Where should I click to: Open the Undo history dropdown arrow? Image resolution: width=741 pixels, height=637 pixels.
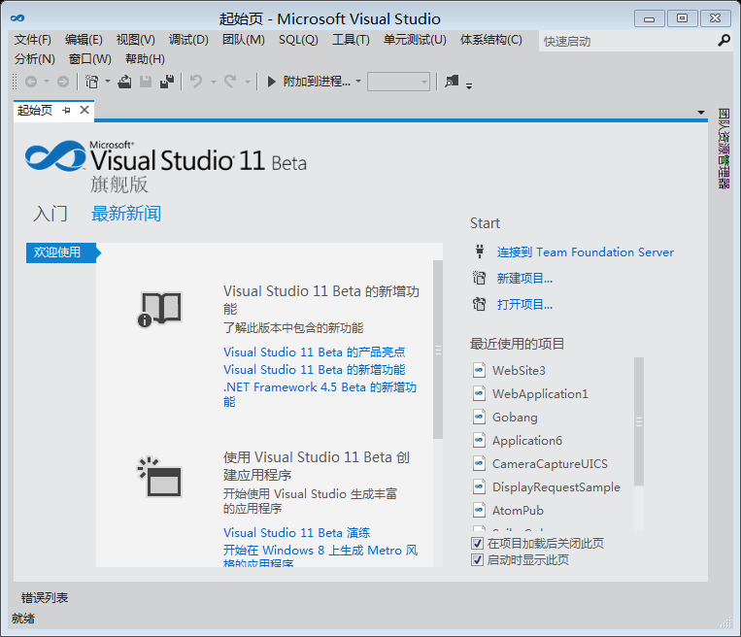213,82
